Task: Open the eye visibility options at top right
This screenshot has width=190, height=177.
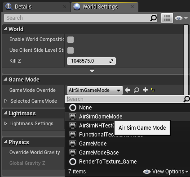Action: pyautogui.click(x=181, y=18)
